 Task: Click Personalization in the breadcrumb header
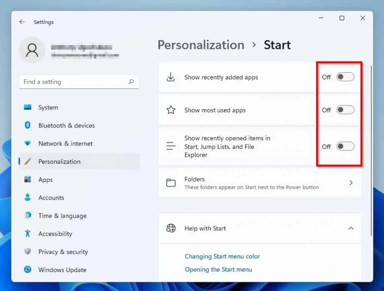click(201, 45)
